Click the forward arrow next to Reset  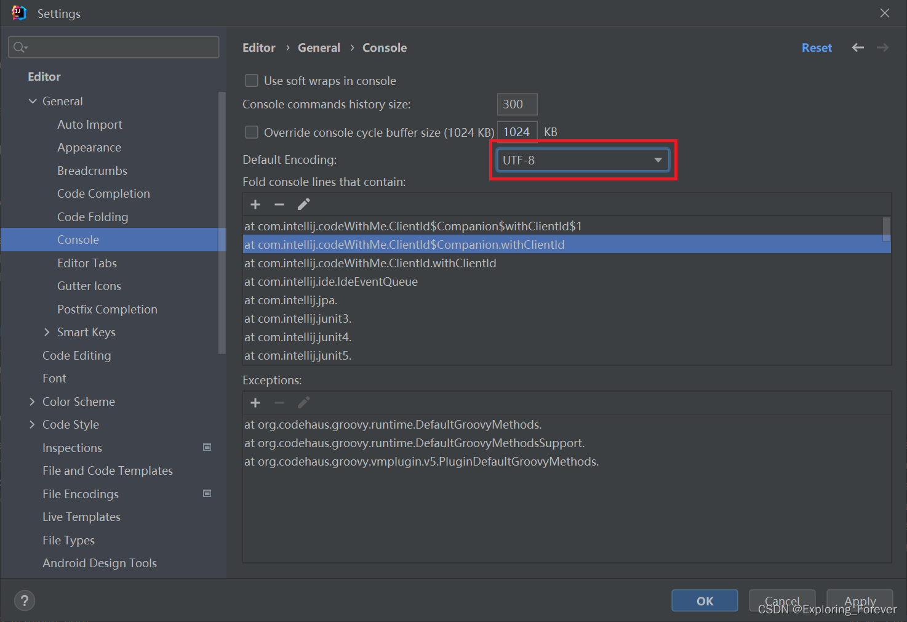[x=882, y=47]
